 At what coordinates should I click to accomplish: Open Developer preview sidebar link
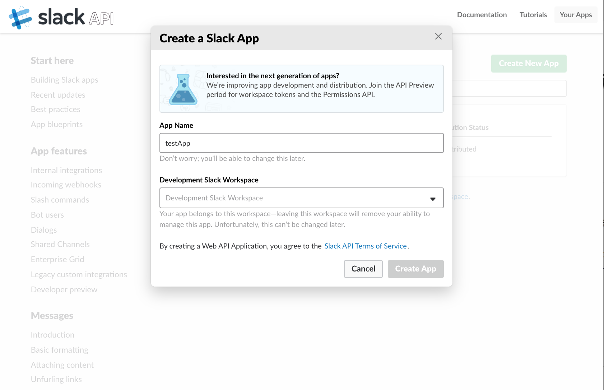coord(64,289)
